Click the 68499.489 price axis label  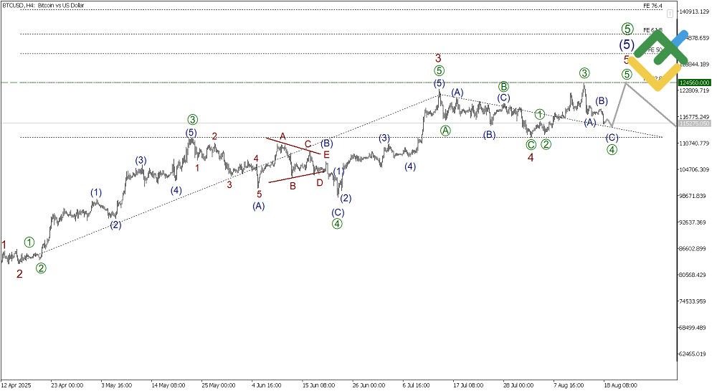pyautogui.click(x=694, y=327)
